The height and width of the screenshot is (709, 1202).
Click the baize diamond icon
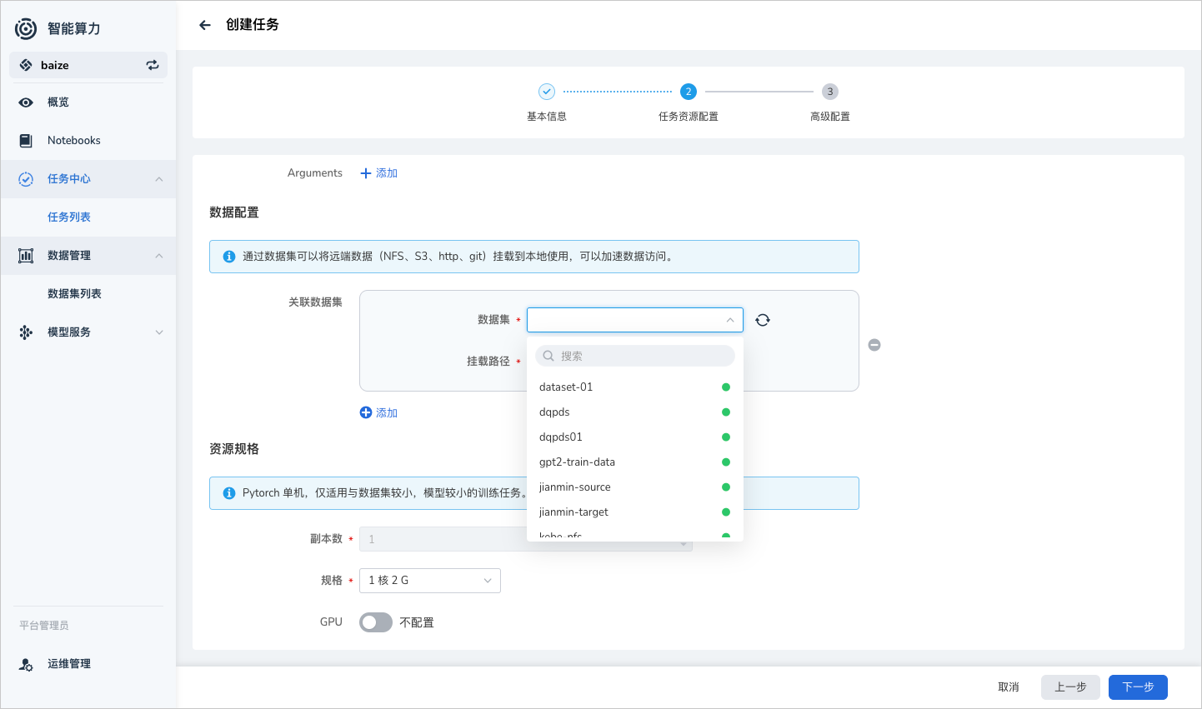[x=26, y=65]
